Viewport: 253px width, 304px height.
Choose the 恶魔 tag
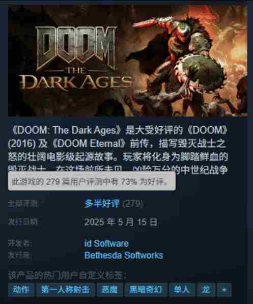(110, 290)
